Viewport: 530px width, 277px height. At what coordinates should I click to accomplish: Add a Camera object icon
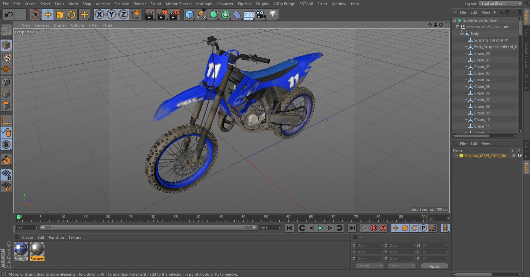(x=261, y=14)
